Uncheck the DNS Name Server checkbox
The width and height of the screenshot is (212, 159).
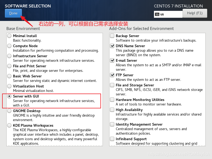(x=112, y=46)
